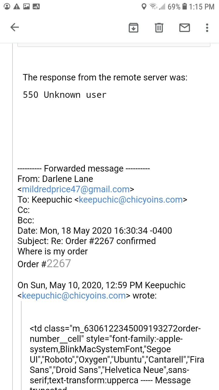Archive this email with archive icon
Image resolution: width=219 pixels, height=390 pixels.
pyautogui.click(x=134, y=28)
